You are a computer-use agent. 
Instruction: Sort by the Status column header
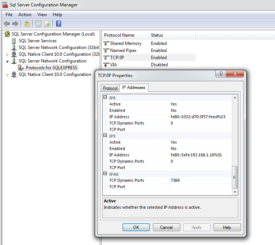(172, 35)
